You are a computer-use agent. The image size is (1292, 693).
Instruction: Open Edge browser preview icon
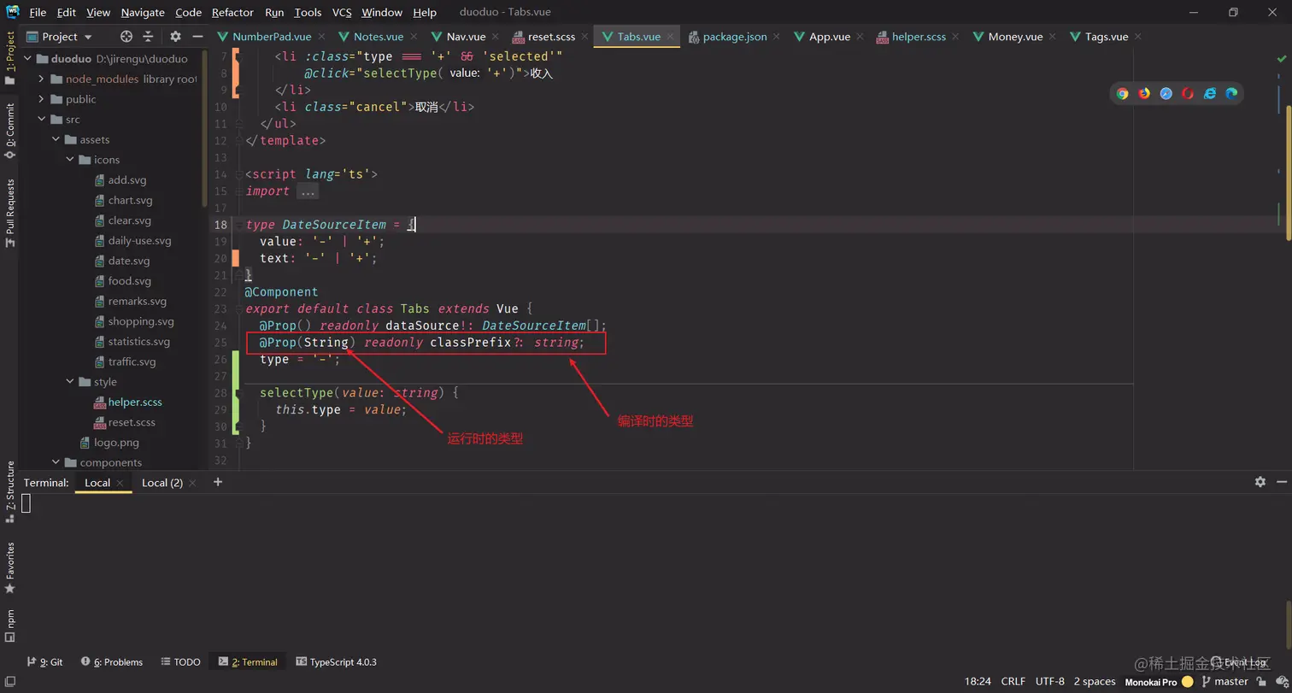click(1231, 94)
